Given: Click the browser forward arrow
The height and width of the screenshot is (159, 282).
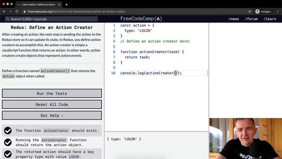Looking at the screenshot, I should 11,11.
